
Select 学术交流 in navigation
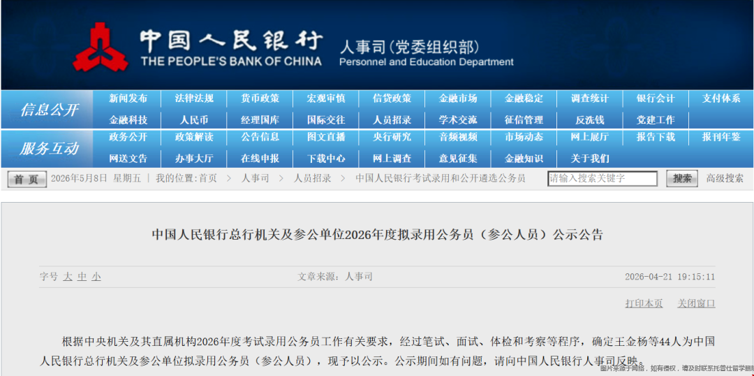pyautogui.click(x=458, y=120)
